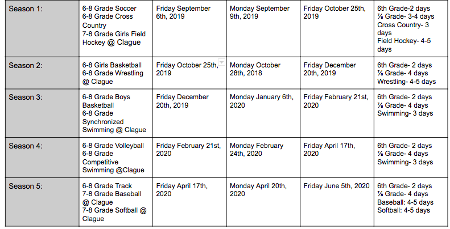The image size is (450, 229).
Task: Select the Friday April 17th end-date cell in Season 4
Action: pyautogui.click(x=337, y=158)
